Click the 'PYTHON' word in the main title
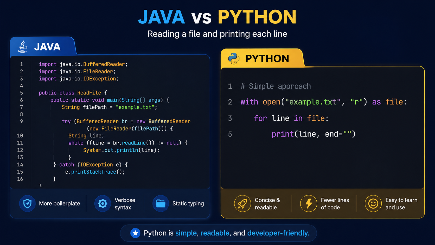The image size is (435, 245). point(257,17)
